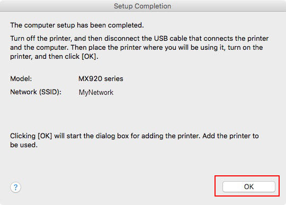Select the MX920 series model value
286x205 pixels.
[x=101, y=79]
